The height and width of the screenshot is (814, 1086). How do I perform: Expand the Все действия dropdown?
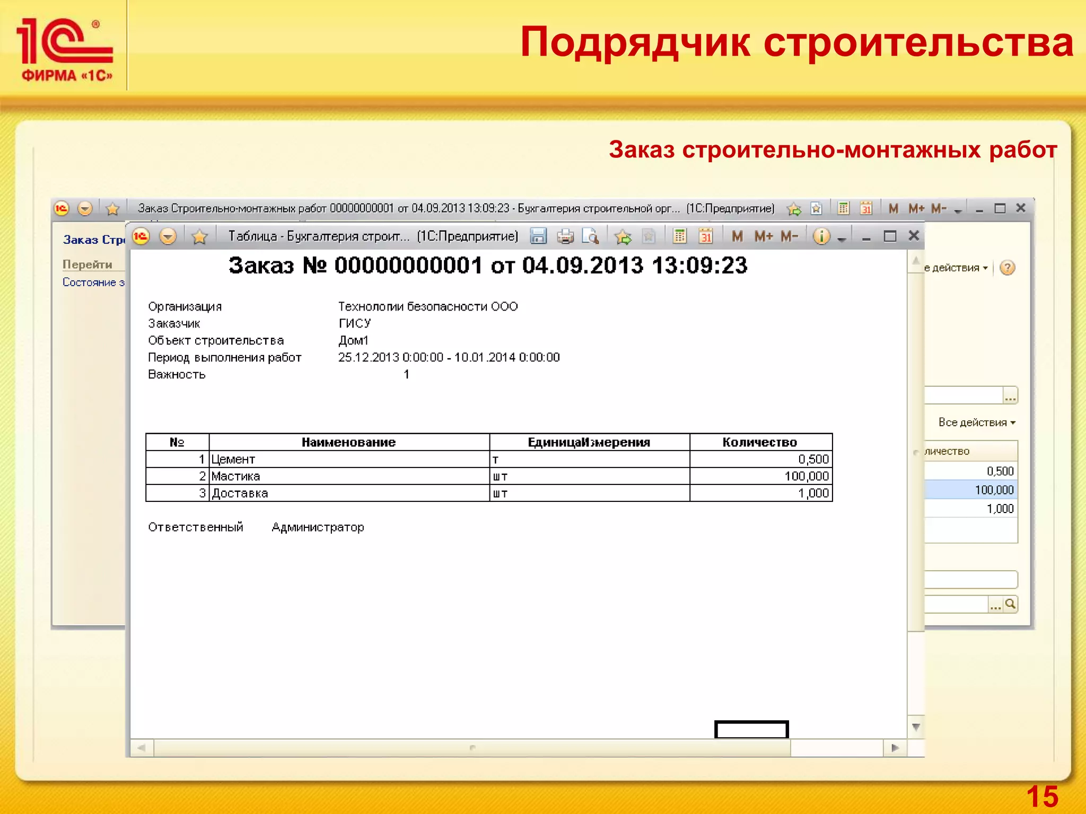(977, 422)
